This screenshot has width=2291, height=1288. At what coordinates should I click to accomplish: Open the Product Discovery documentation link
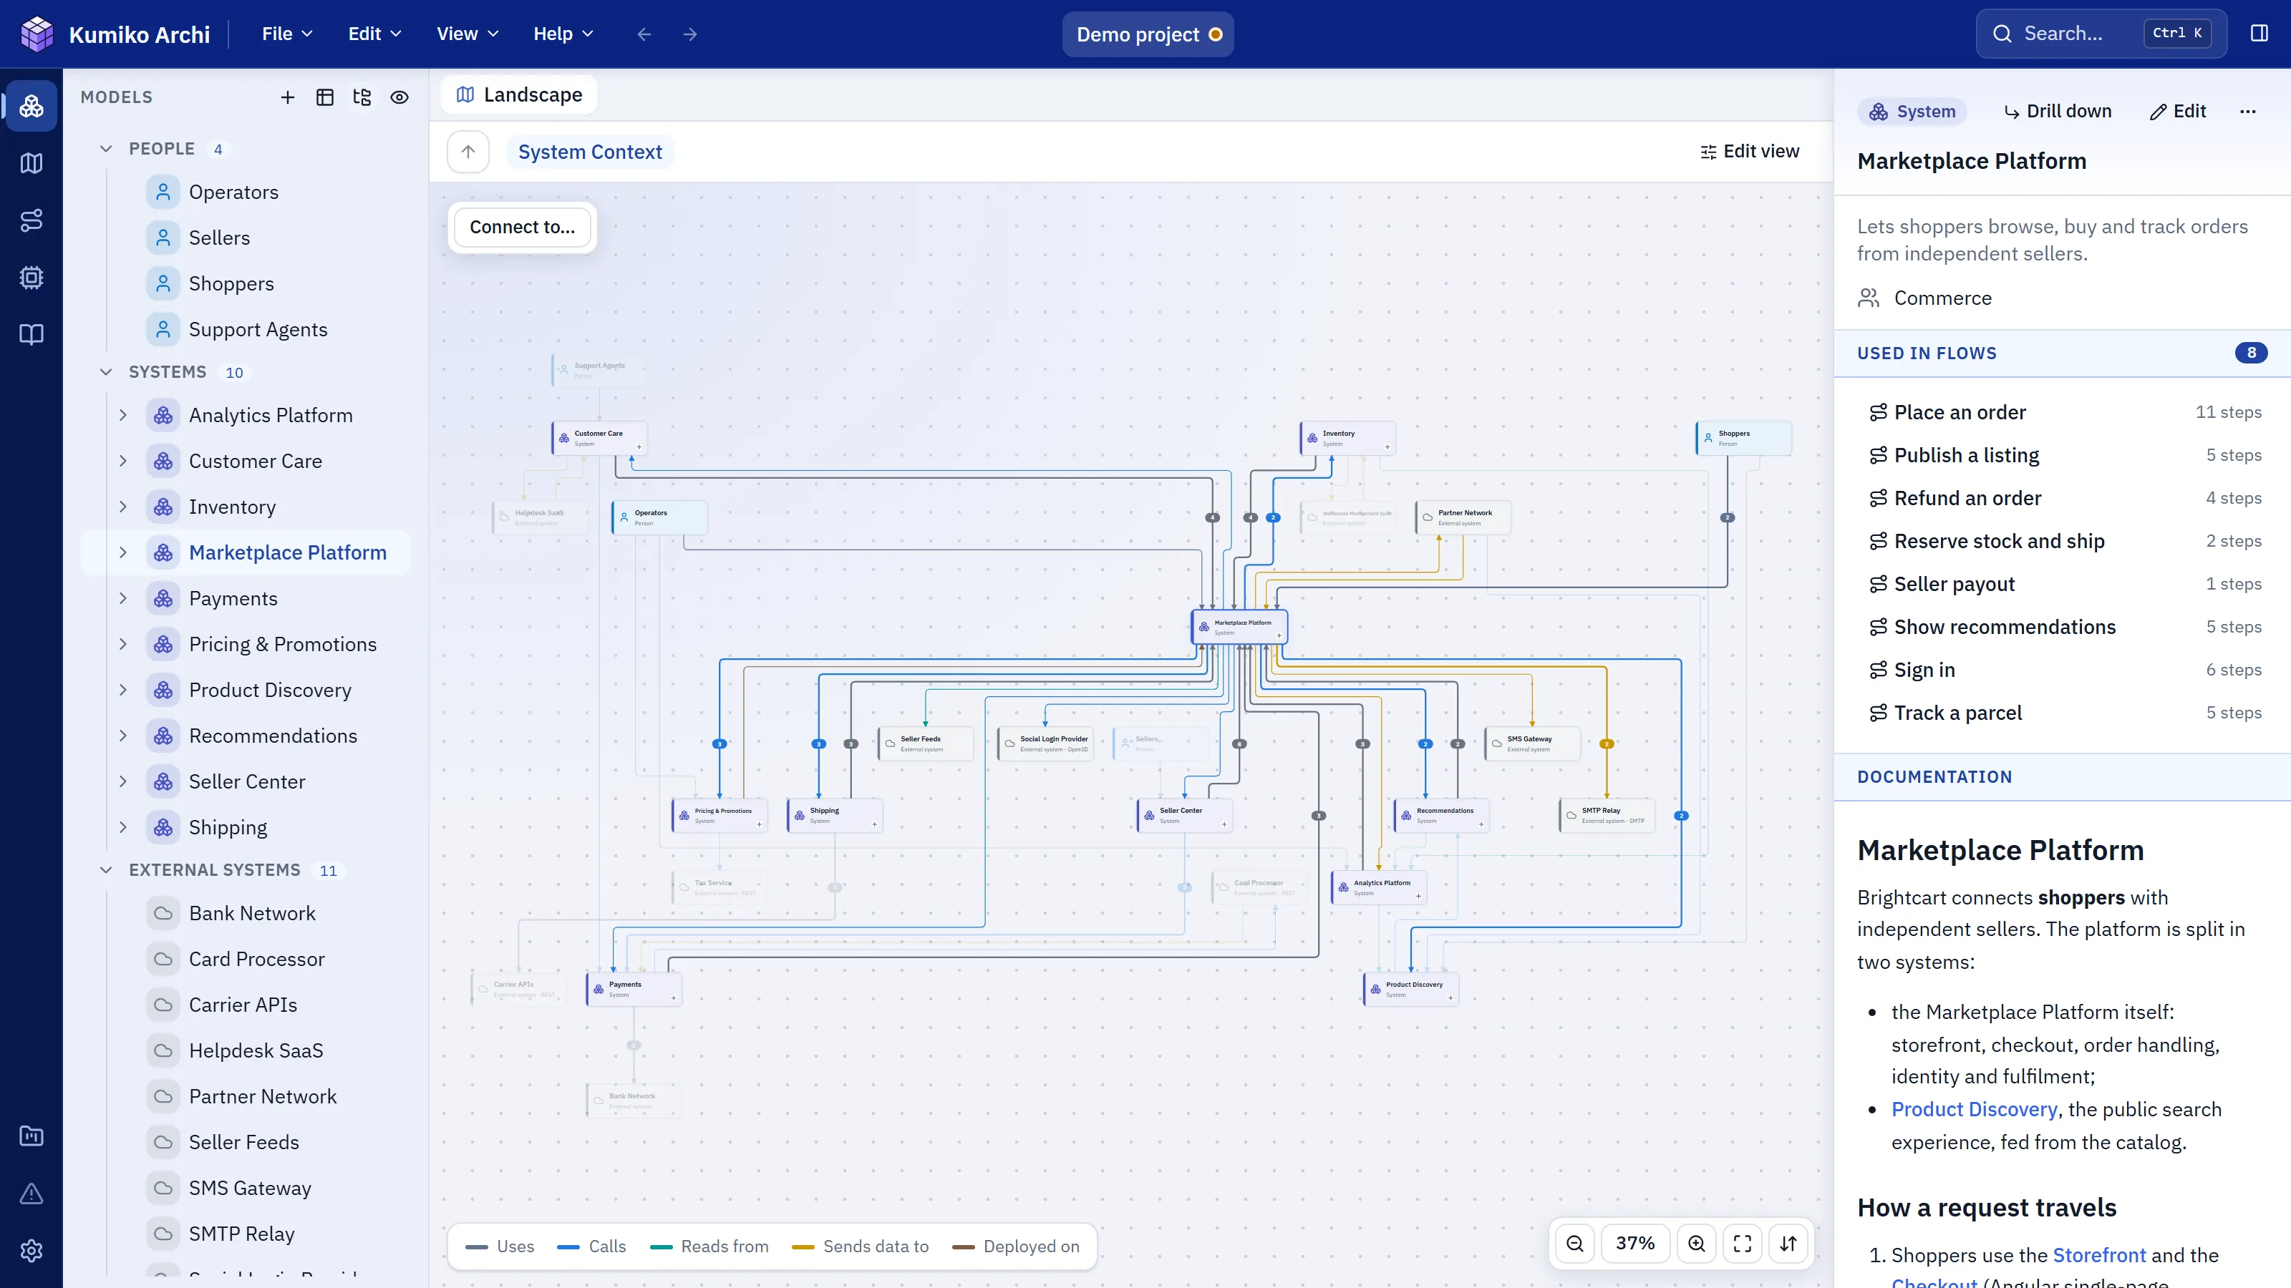1975,1109
